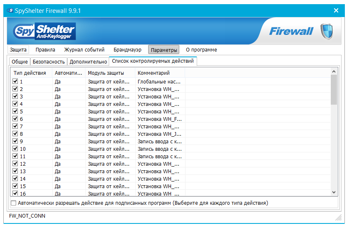Uncheck the checkbox for action type 2

15,88
